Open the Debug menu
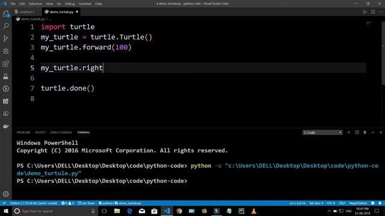The image size is (385, 216). point(70,4)
